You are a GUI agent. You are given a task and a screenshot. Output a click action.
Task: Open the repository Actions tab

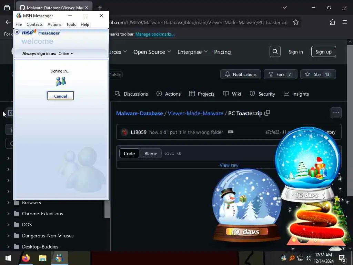pyautogui.click(x=168, y=94)
